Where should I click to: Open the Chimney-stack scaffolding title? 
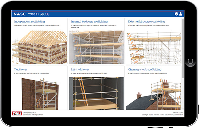point(145,69)
